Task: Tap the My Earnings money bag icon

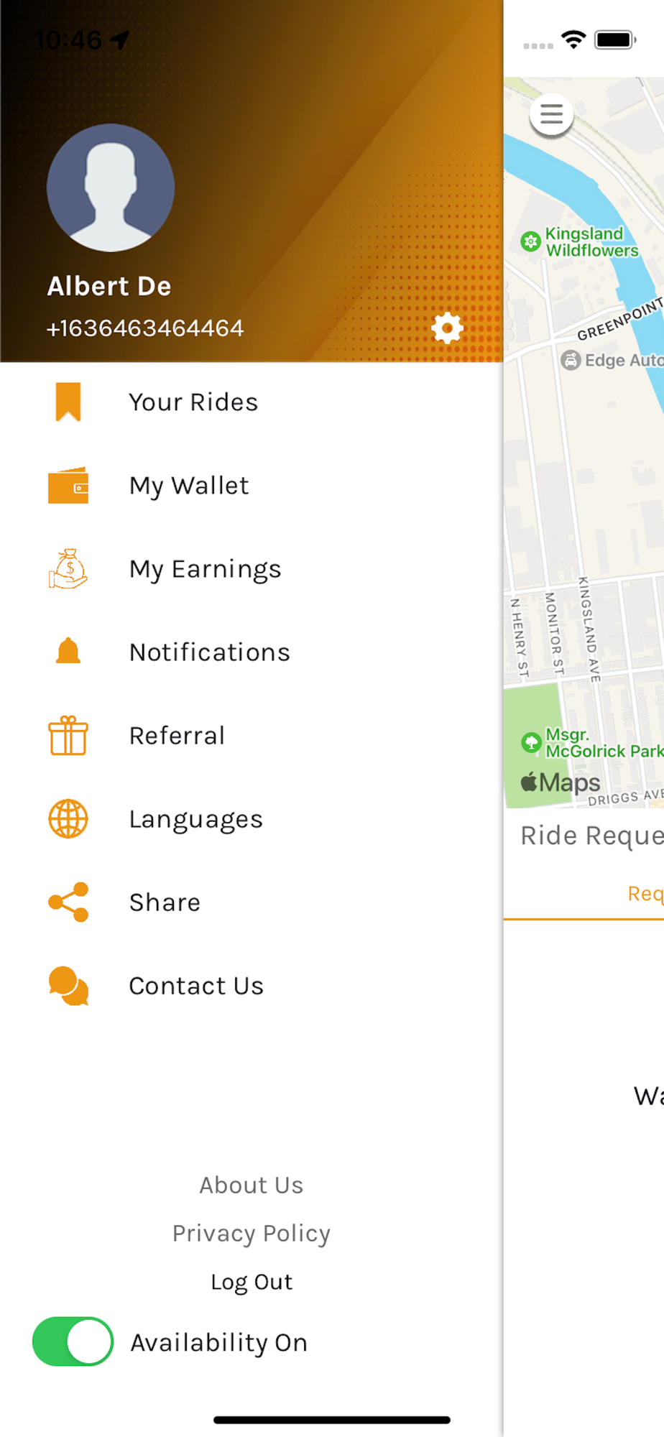Action: click(68, 568)
